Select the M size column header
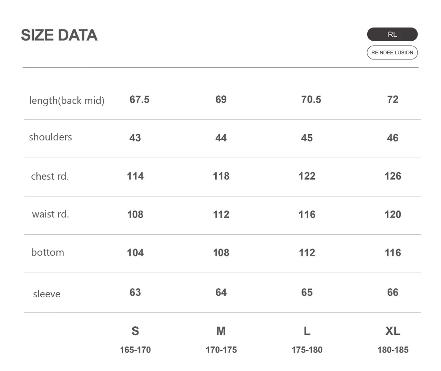441x371 pixels. (x=221, y=331)
